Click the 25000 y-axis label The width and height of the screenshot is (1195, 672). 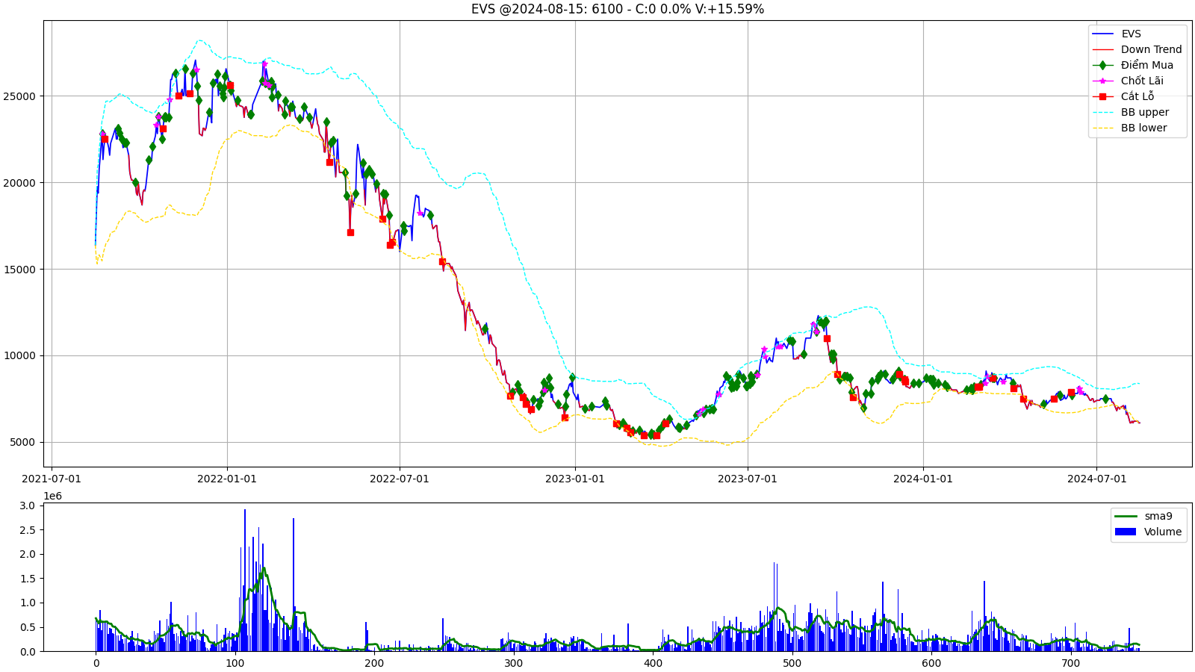tap(20, 96)
